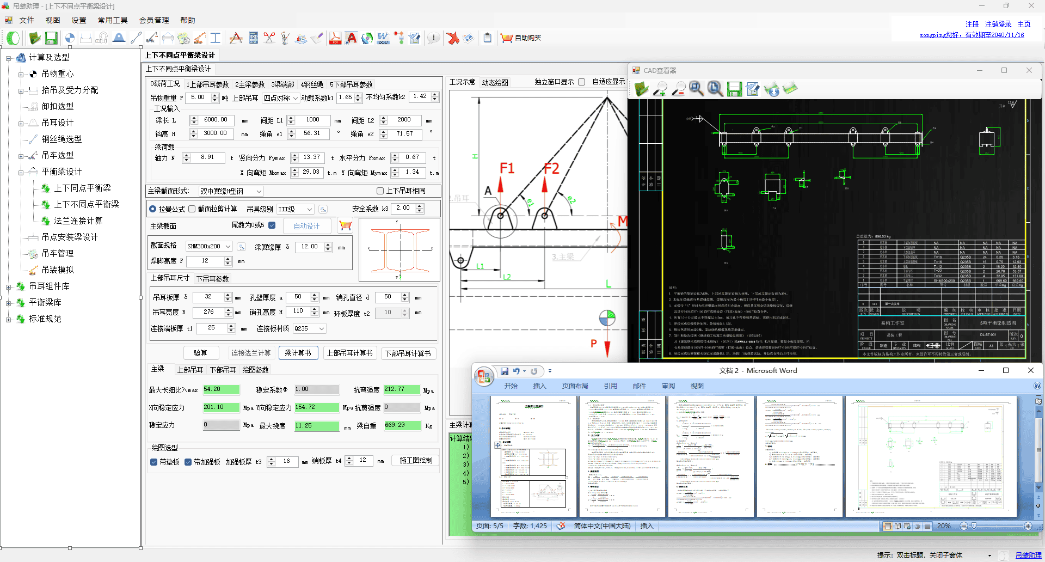
Task: Zoom in using CAD viewer magnifier plus
Action: click(x=660, y=89)
